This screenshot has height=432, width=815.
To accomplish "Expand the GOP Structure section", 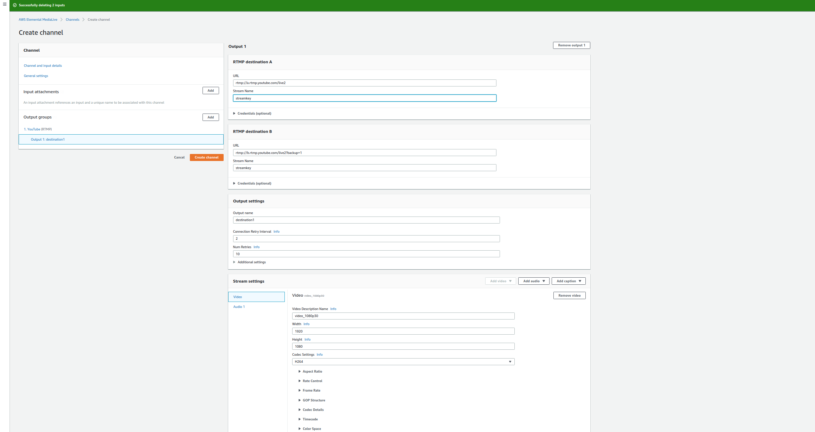I will 312,400.
